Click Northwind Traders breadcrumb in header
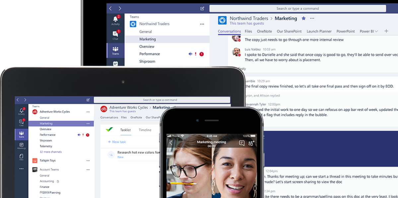This screenshot has height=198, width=398. tap(249, 19)
